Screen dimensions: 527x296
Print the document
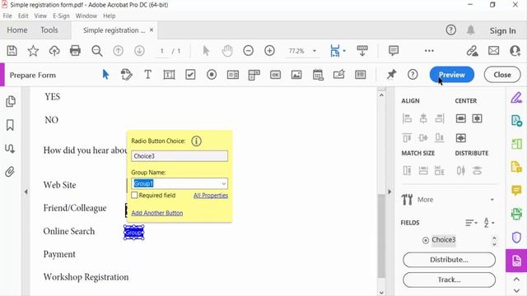(75, 51)
